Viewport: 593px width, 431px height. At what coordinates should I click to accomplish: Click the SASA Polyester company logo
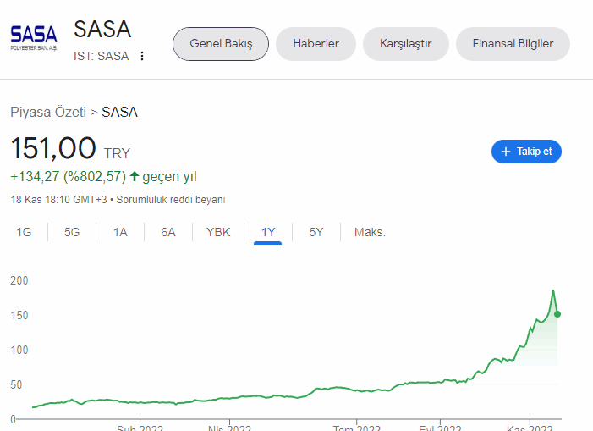point(34,38)
